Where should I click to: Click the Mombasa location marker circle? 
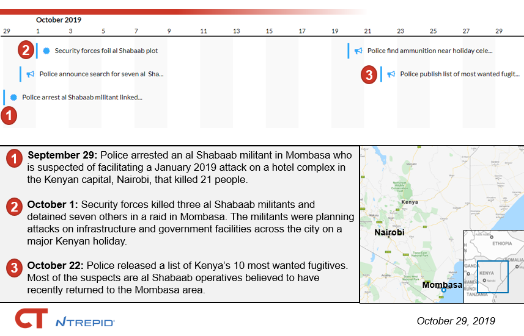[x=444, y=290]
